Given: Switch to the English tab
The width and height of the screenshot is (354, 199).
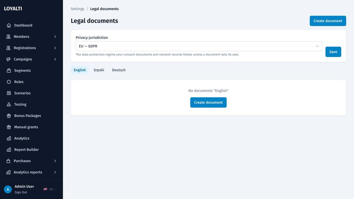Looking at the screenshot, I should [x=80, y=70].
